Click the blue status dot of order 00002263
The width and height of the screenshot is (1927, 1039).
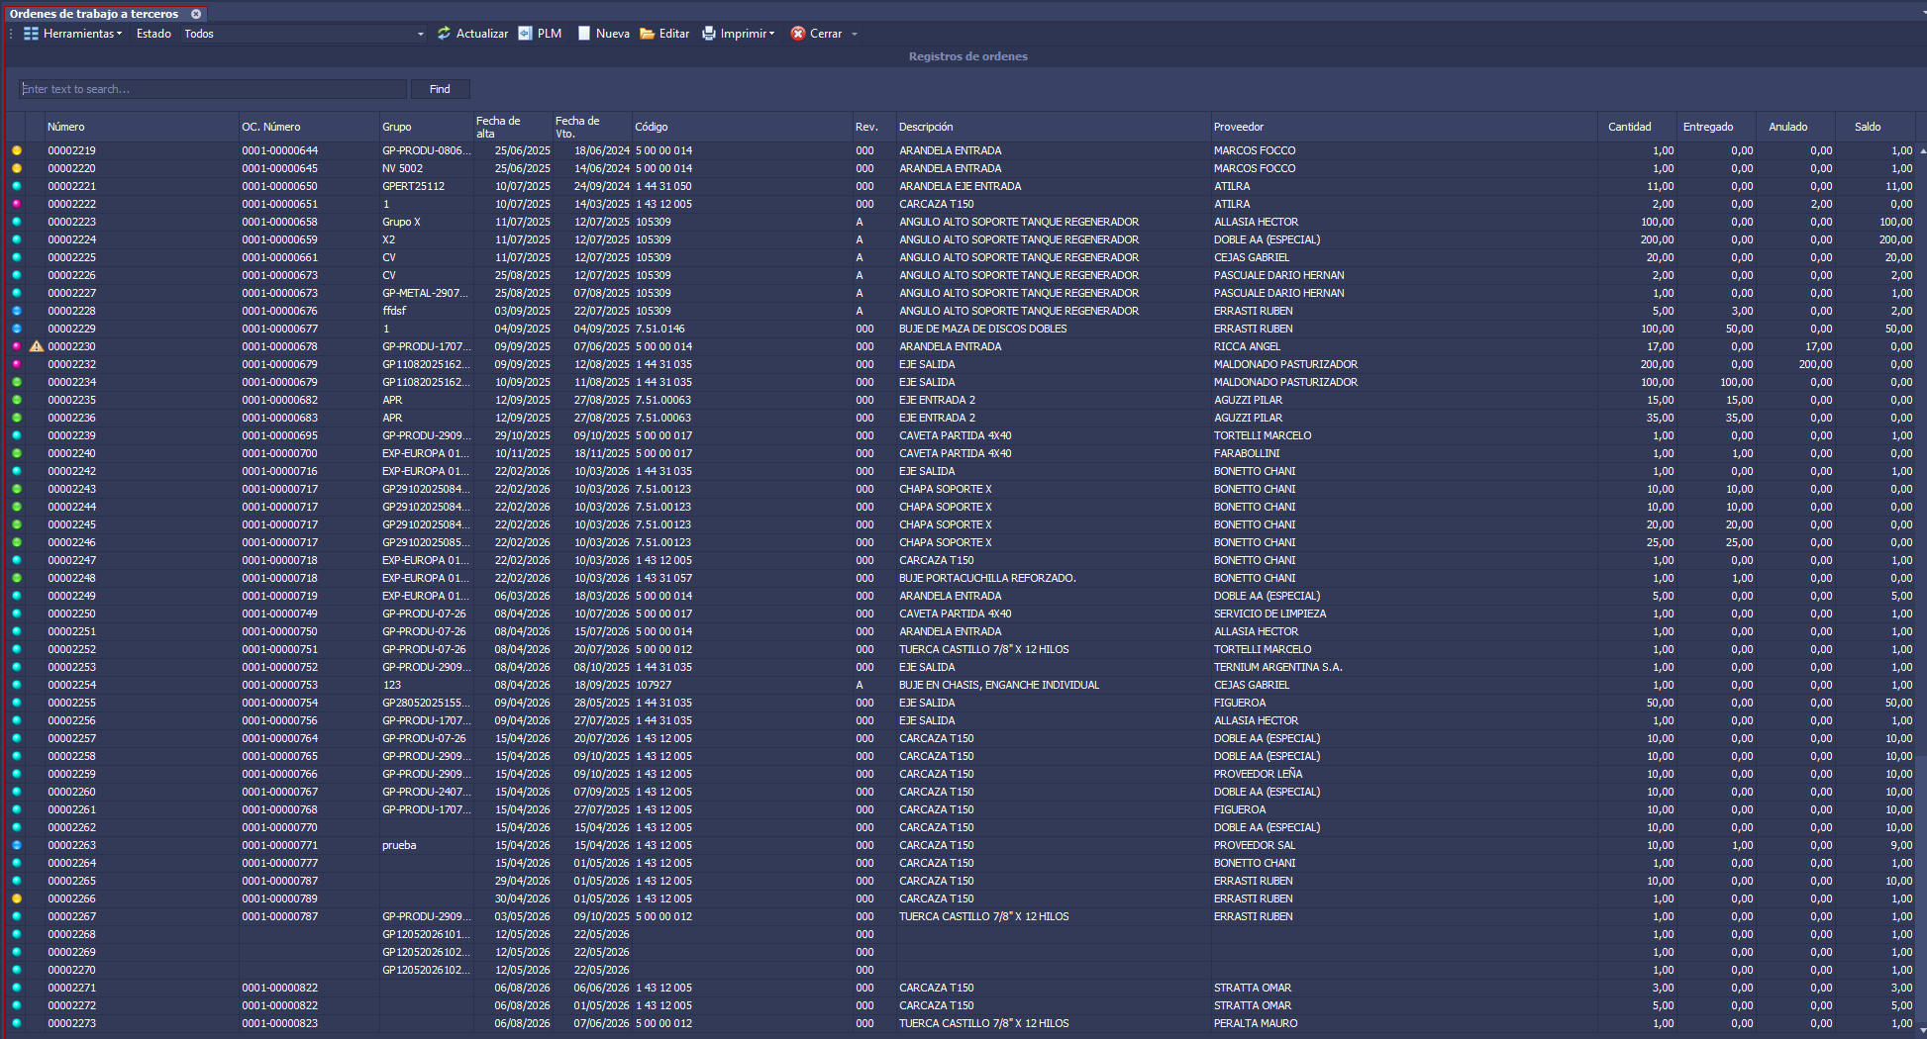(17, 845)
